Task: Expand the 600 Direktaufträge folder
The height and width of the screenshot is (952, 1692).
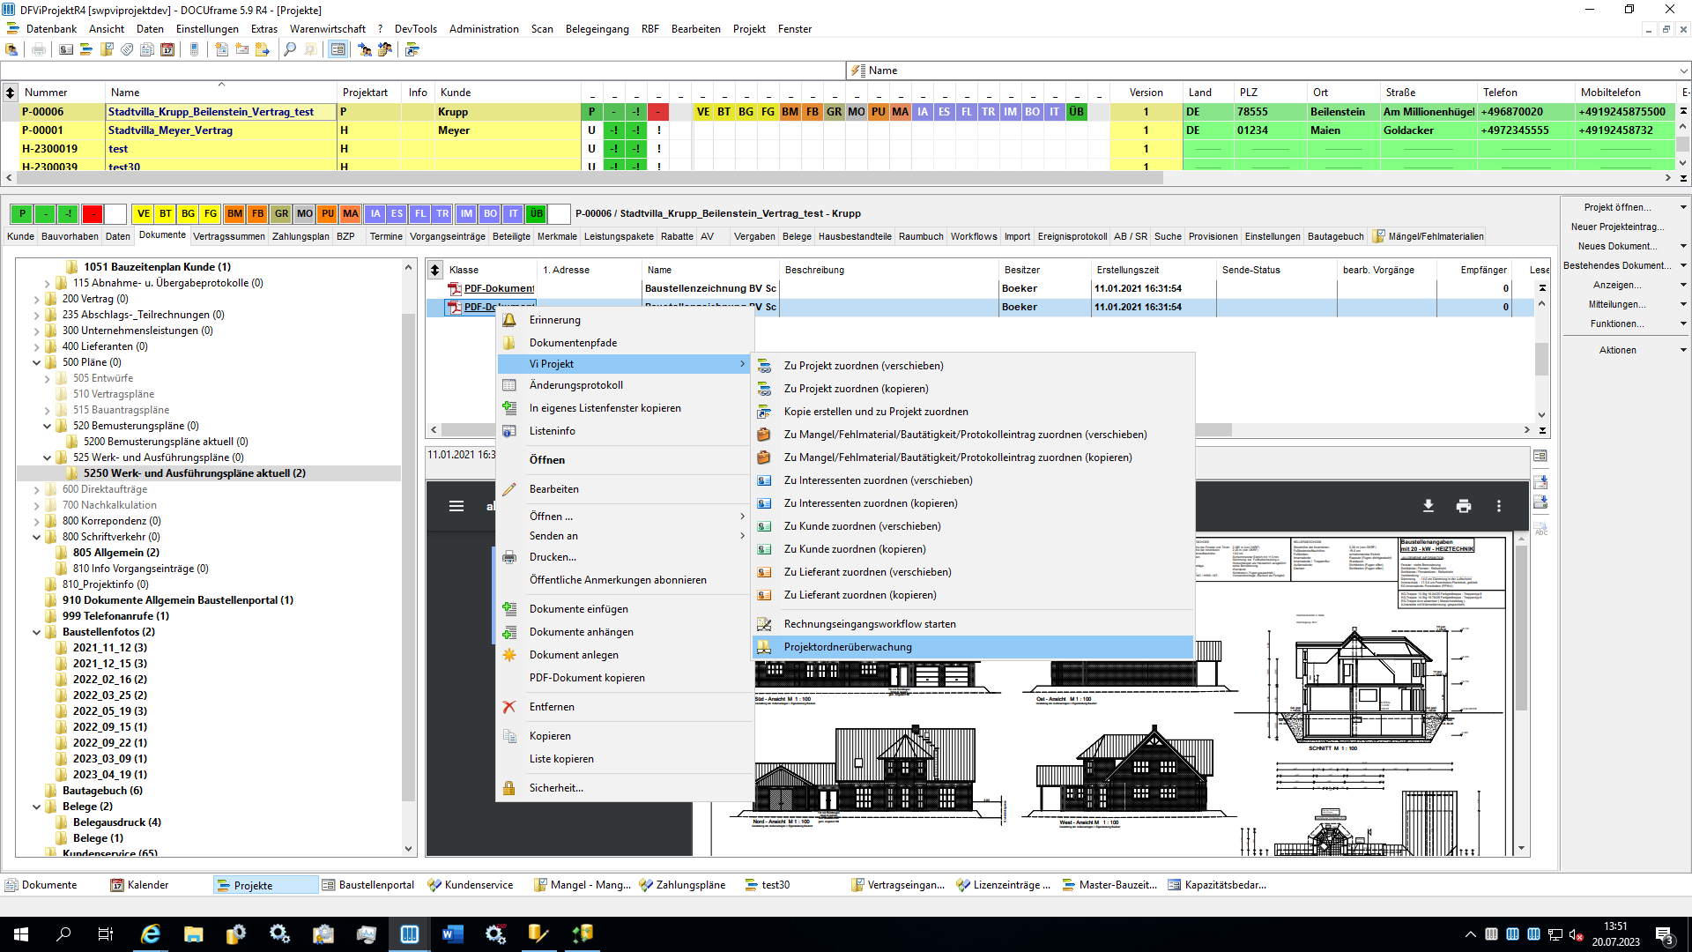Action: (x=37, y=490)
